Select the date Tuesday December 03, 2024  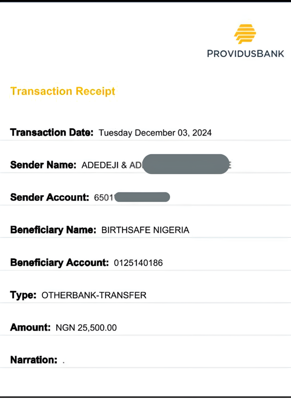[x=155, y=133]
